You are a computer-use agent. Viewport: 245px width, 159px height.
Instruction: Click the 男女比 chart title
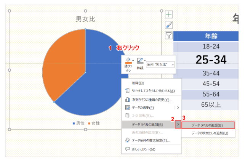pos(85,19)
